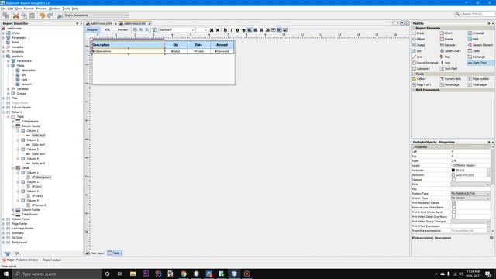
Task: Select the Frame element in Palette
Action: [x=446, y=39]
